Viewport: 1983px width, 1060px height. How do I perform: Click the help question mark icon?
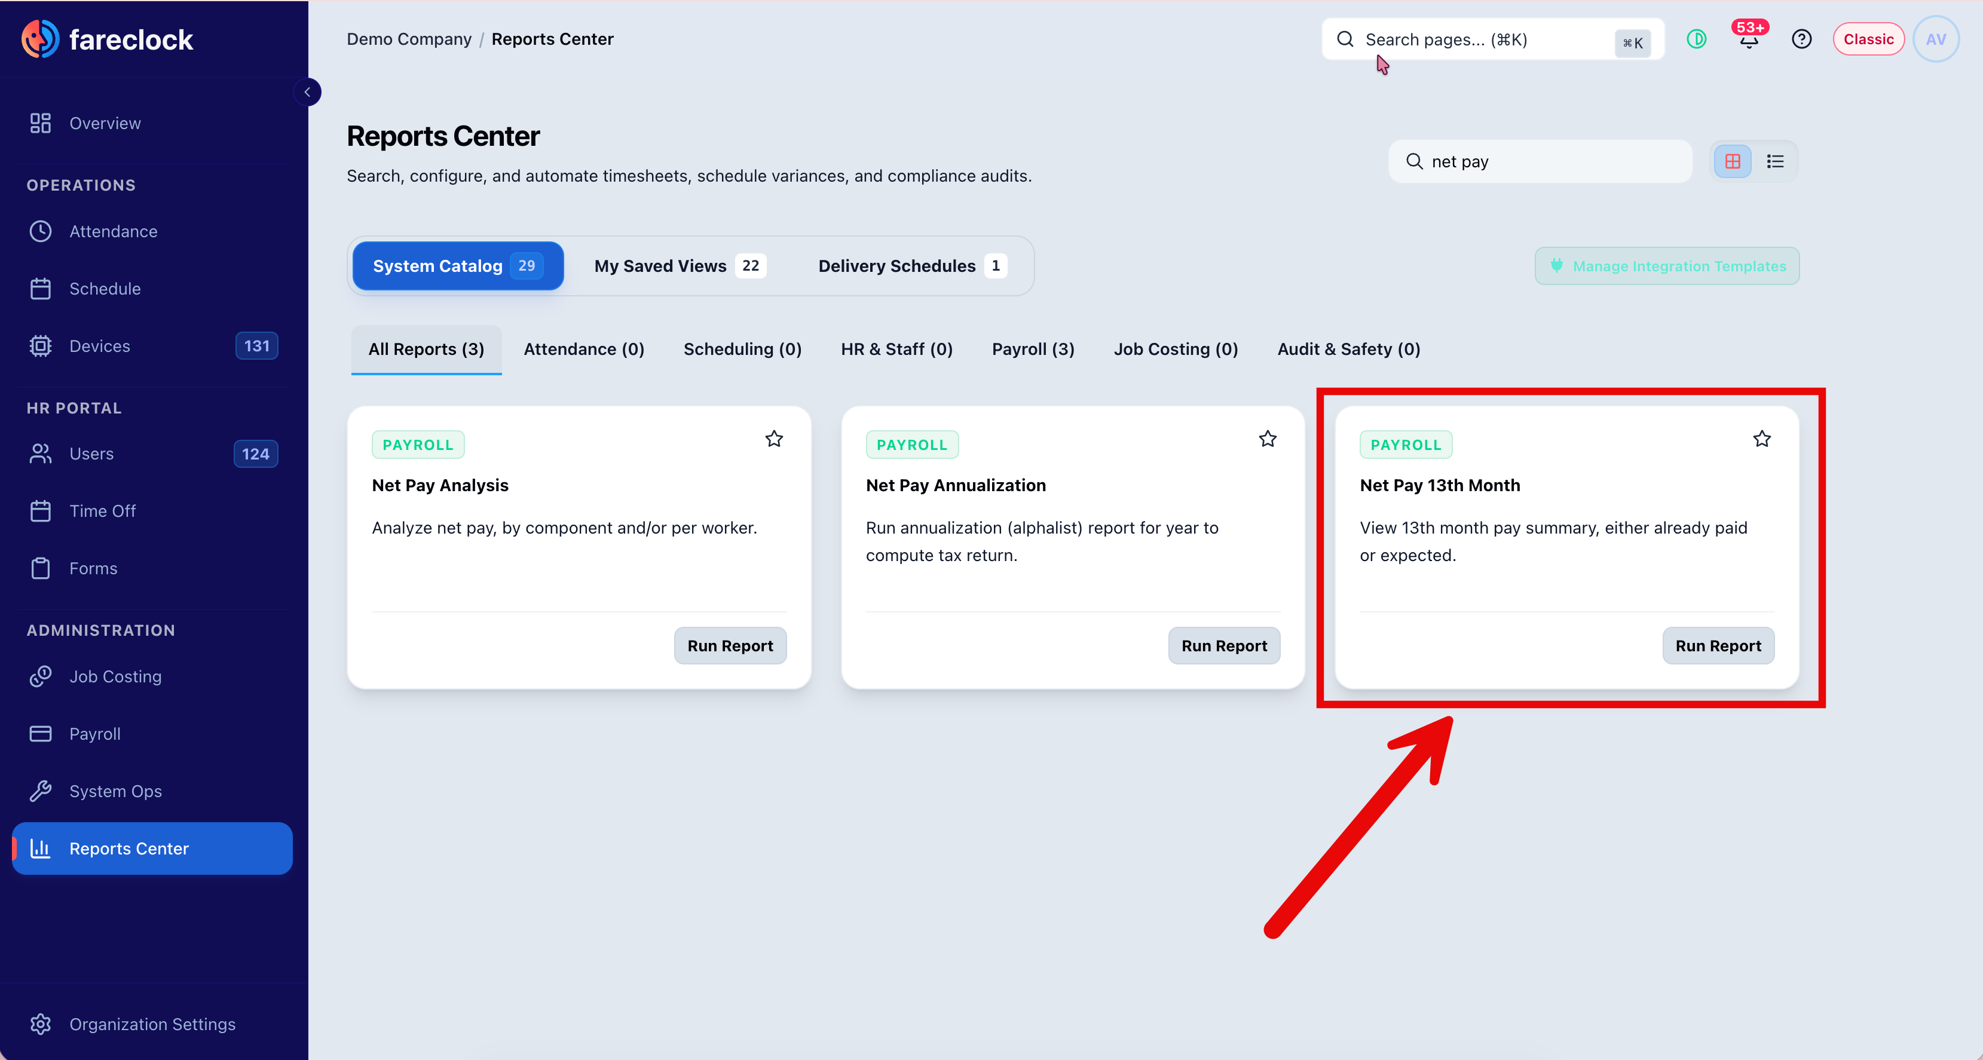[x=1801, y=39]
